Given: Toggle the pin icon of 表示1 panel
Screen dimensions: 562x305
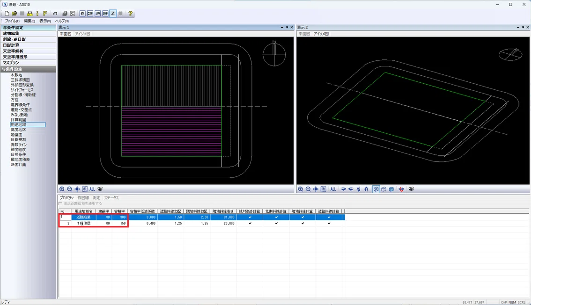Looking at the screenshot, I should [287, 28].
